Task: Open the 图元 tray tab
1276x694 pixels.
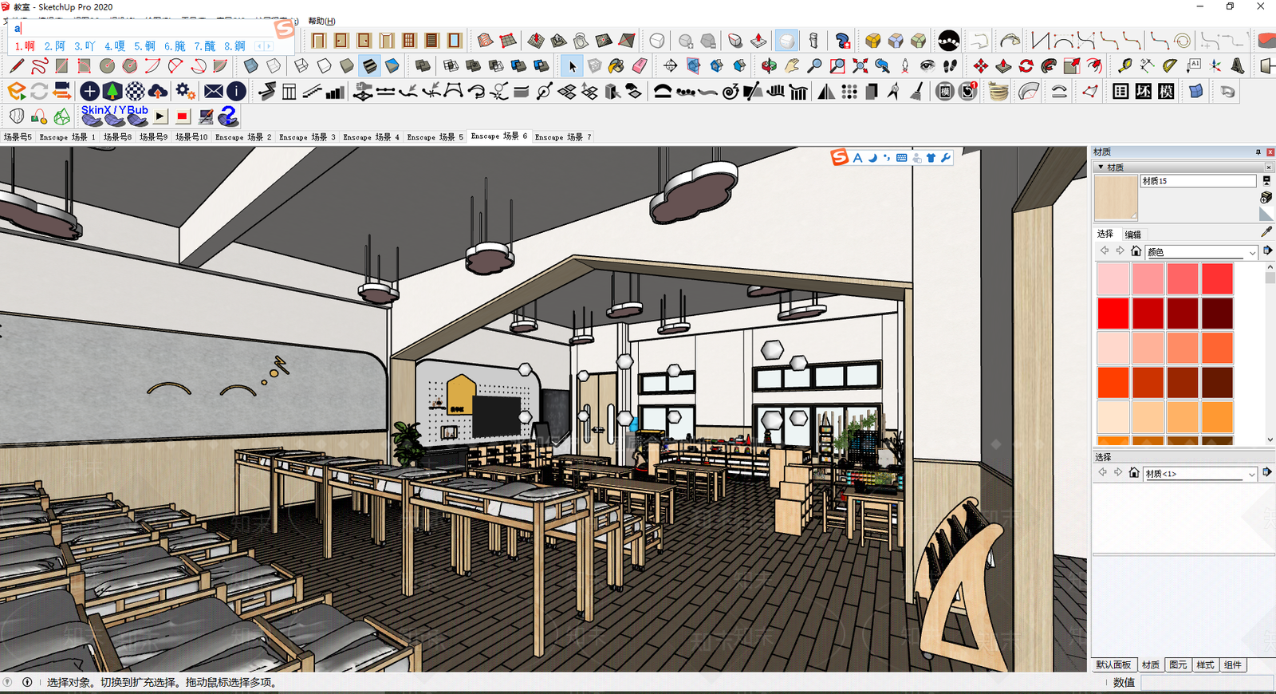Action: coord(1178,664)
